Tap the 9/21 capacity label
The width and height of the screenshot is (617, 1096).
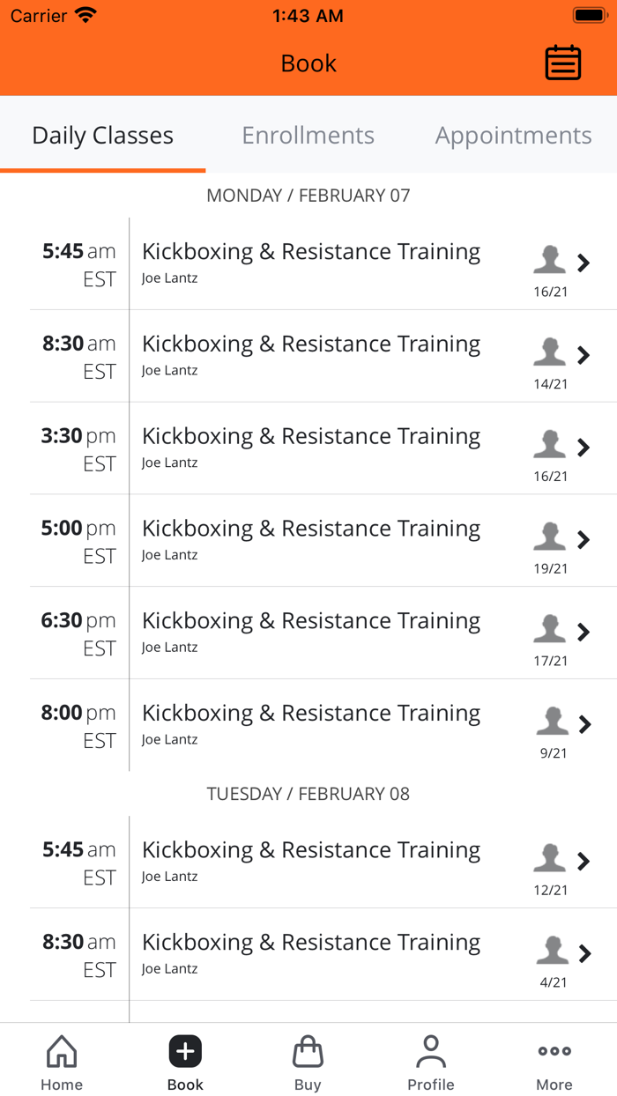point(554,753)
